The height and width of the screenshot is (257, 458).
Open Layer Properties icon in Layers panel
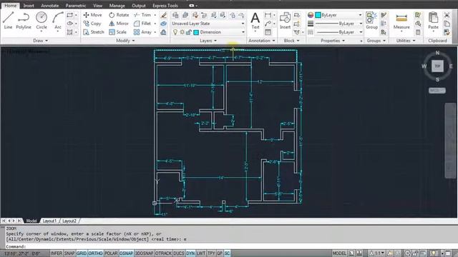175,15
